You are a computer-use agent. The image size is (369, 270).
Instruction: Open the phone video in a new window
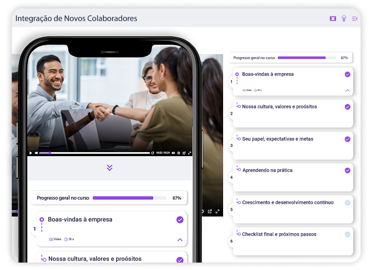click(x=184, y=153)
